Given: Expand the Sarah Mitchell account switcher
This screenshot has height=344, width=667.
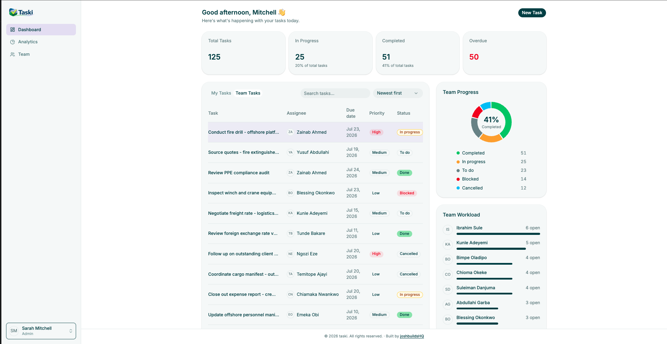Looking at the screenshot, I should point(41,331).
